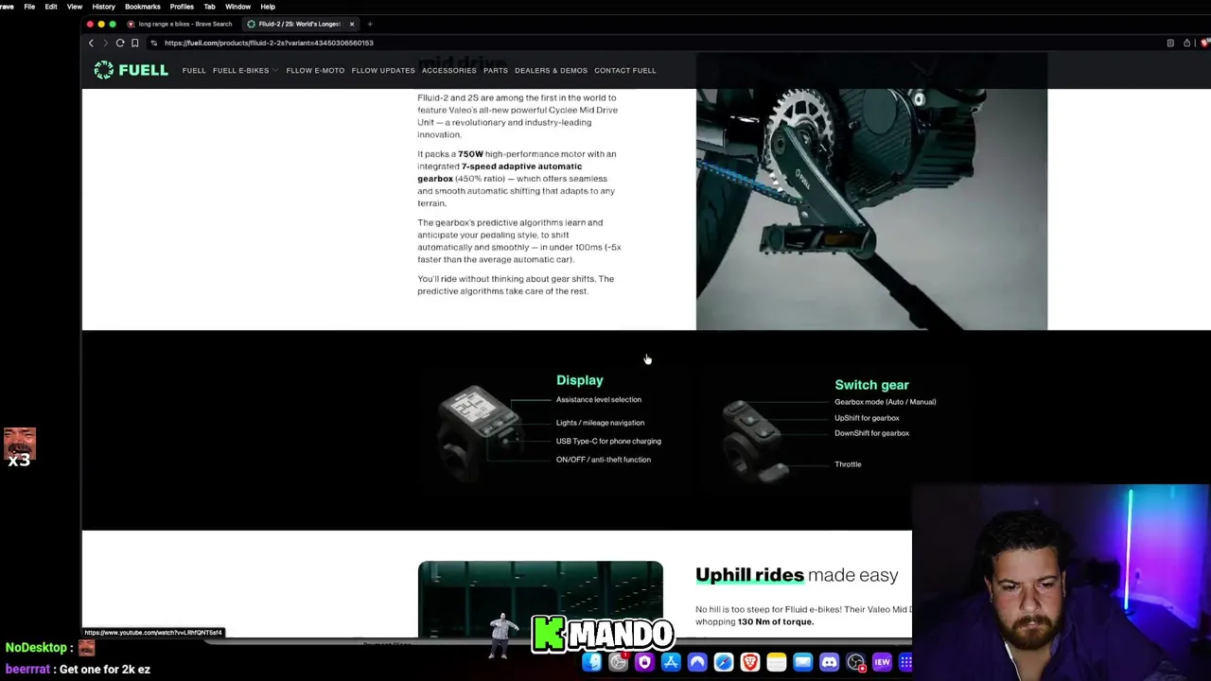Open a new browser tab
This screenshot has height=681, width=1211.
point(370,24)
